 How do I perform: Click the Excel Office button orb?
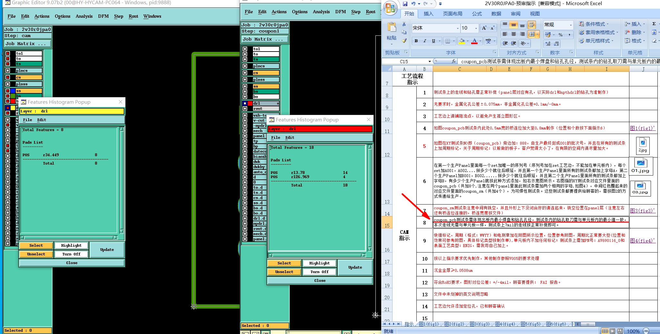(x=390, y=8)
